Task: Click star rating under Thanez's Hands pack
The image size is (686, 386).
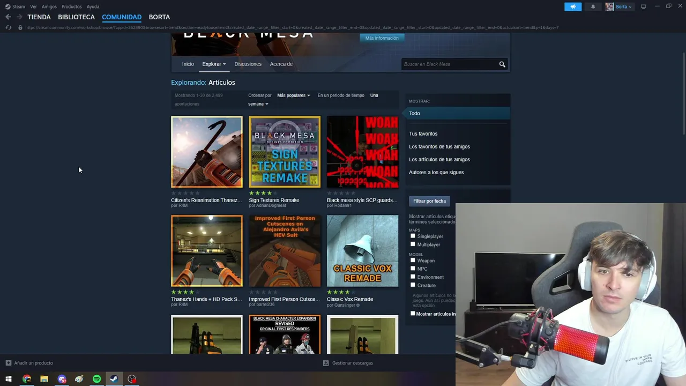Action: (x=185, y=292)
